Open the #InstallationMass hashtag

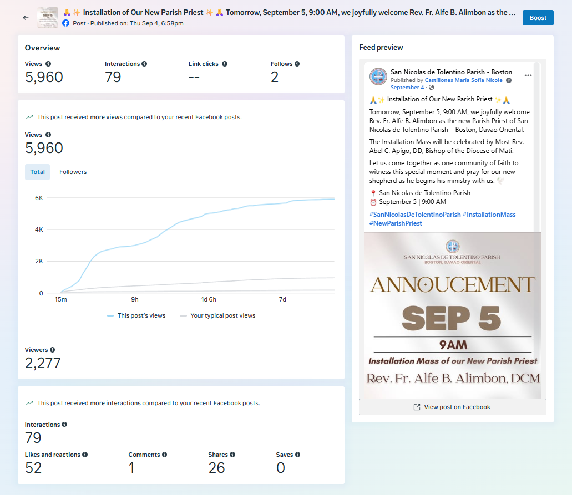[x=489, y=215]
